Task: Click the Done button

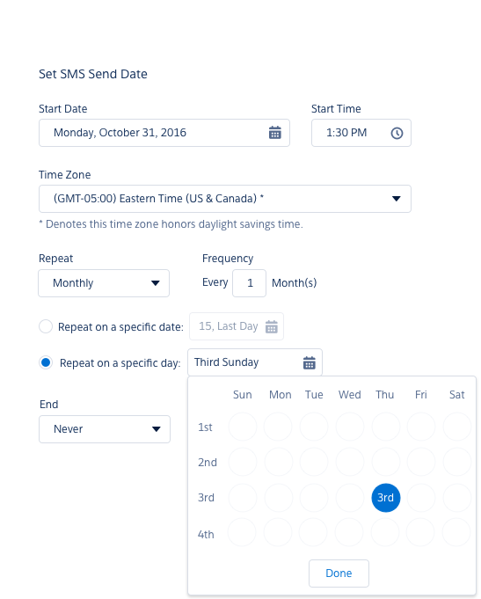Action: (339, 573)
